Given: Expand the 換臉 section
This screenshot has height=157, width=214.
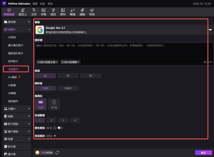Looking at the screenshot, I should (17, 116).
